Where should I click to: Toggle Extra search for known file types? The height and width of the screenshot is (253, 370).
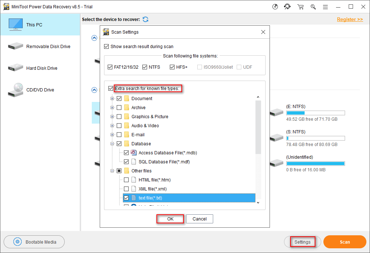pyautogui.click(x=111, y=88)
